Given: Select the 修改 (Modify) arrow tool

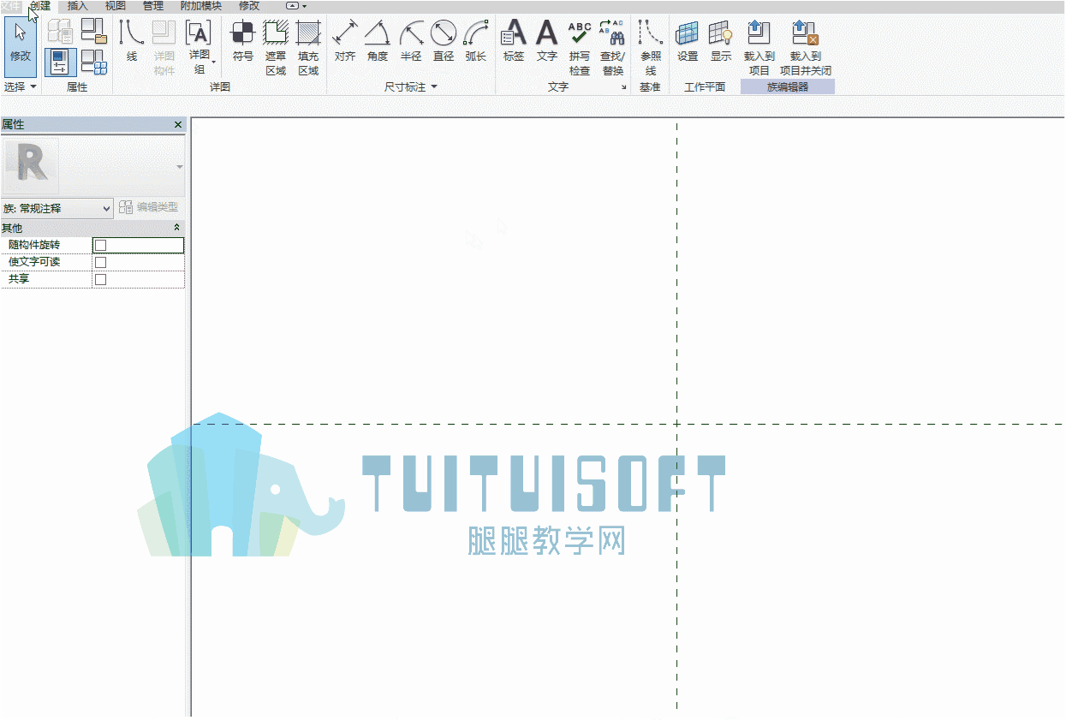Looking at the screenshot, I should pos(21,47).
